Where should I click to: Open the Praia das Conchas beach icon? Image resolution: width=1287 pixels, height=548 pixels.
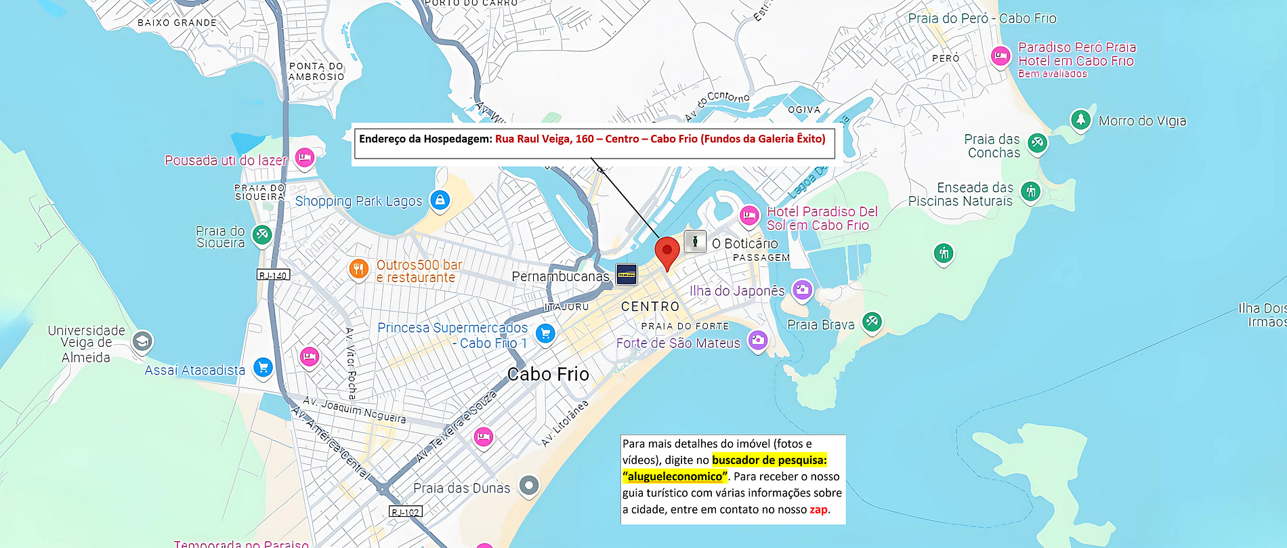pyautogui.click(x=1037, y=143)
